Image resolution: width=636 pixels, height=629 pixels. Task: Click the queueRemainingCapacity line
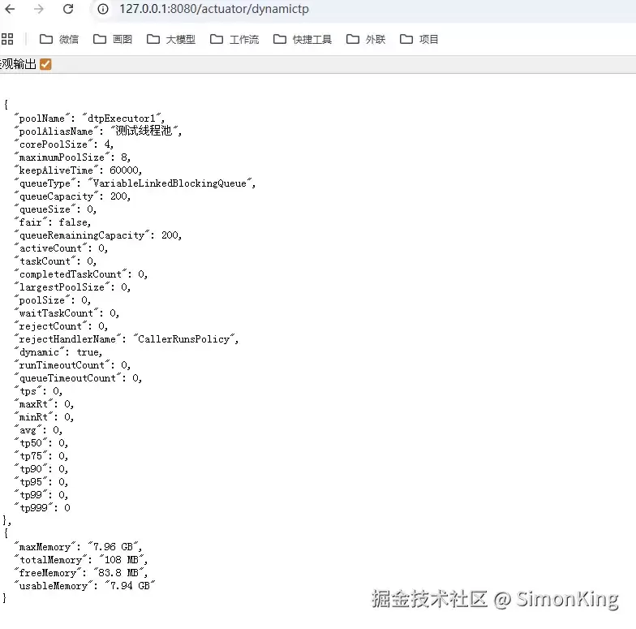97,235
